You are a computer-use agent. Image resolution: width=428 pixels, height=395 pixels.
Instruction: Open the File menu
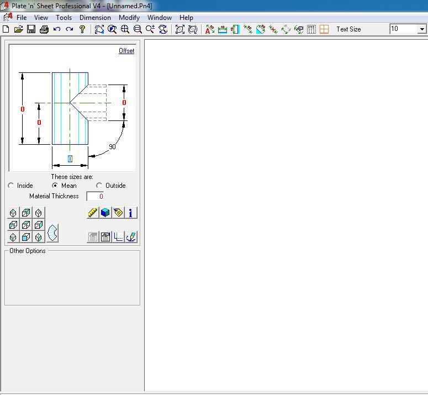point(22,18)
